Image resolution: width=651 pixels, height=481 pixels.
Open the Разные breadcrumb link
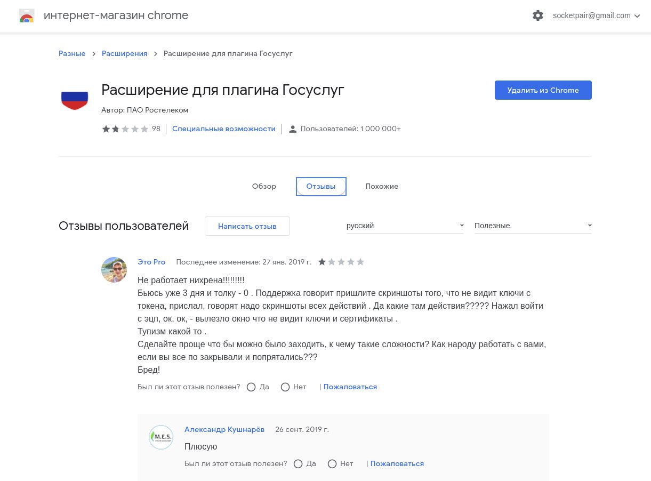[x=72, y=54]
